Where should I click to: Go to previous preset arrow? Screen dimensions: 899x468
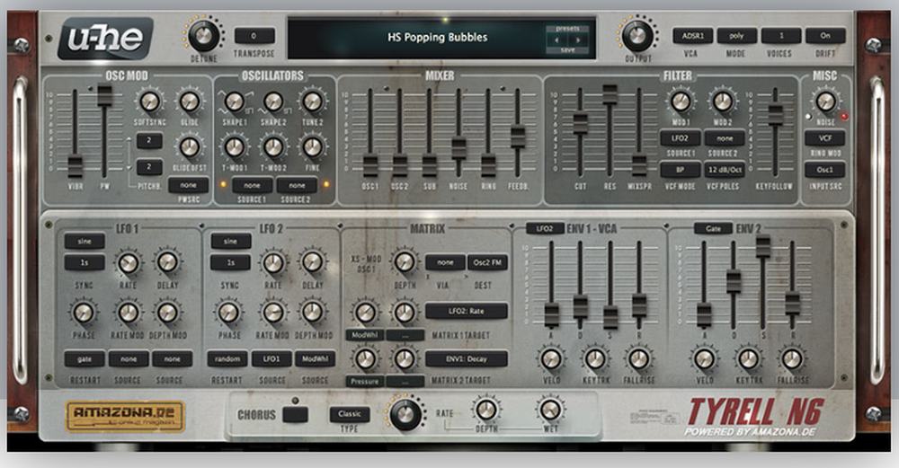point(556,40)
